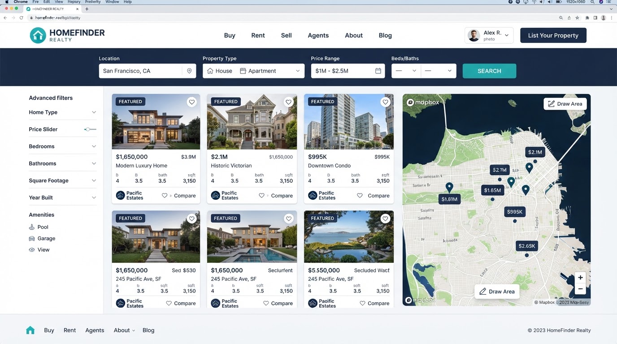Click the top Draw Area button on map
617x344 pixels.
coord(565,104)
